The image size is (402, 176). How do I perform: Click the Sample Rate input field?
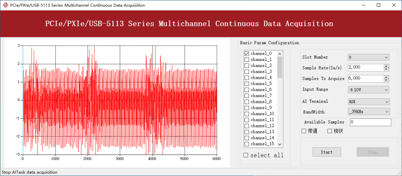366,68
